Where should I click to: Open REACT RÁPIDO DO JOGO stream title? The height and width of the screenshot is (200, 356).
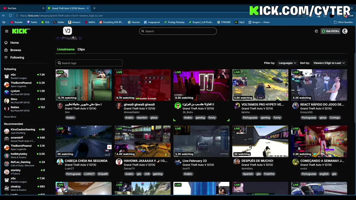point(322,104)
